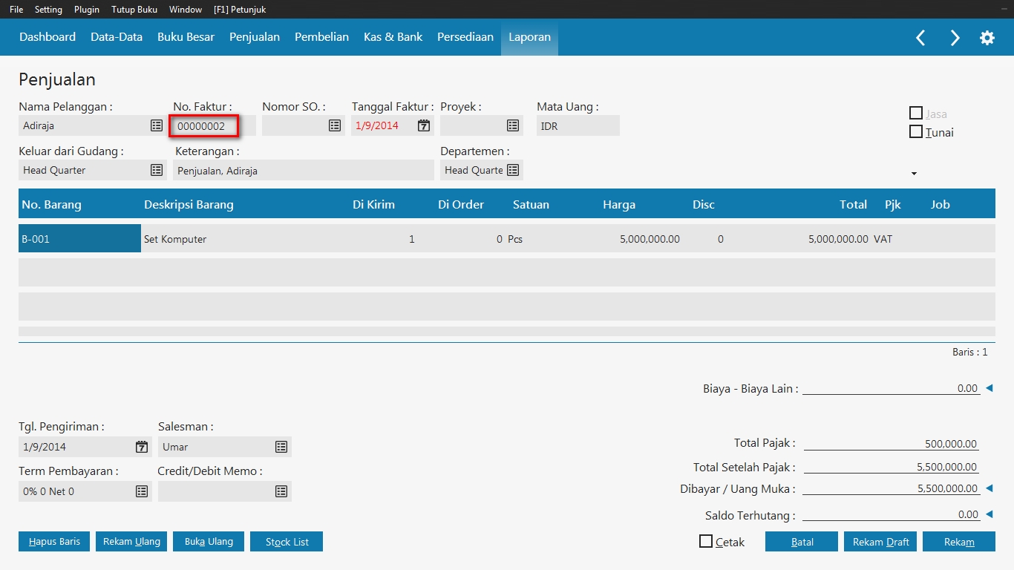This screenshot has height=570, width=1014.
Task: Open the Penjualan menu tab
Action: coord(255,37)
